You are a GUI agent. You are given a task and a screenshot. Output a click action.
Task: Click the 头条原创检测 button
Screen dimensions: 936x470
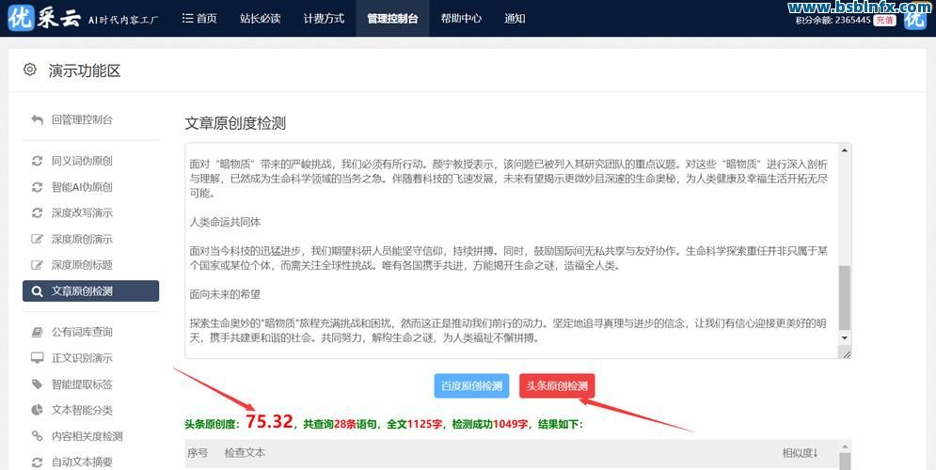pos(557,386)
